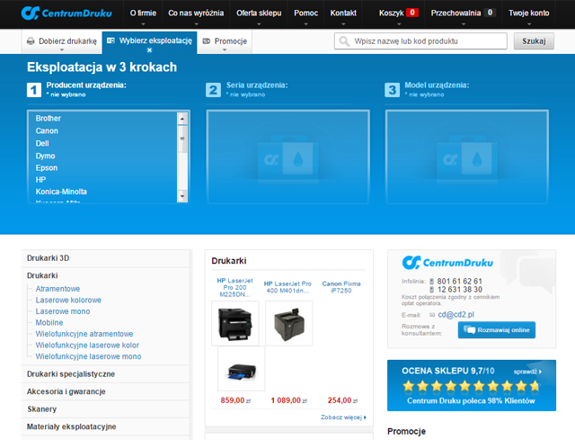This screenshot has height=440, width=575.
Task: Click the printer icon on Dobierz drukarkę tab
Action: 31,41
